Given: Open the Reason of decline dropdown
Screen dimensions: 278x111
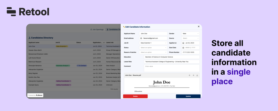Looking at the screenshot, I should coord(153,52).
